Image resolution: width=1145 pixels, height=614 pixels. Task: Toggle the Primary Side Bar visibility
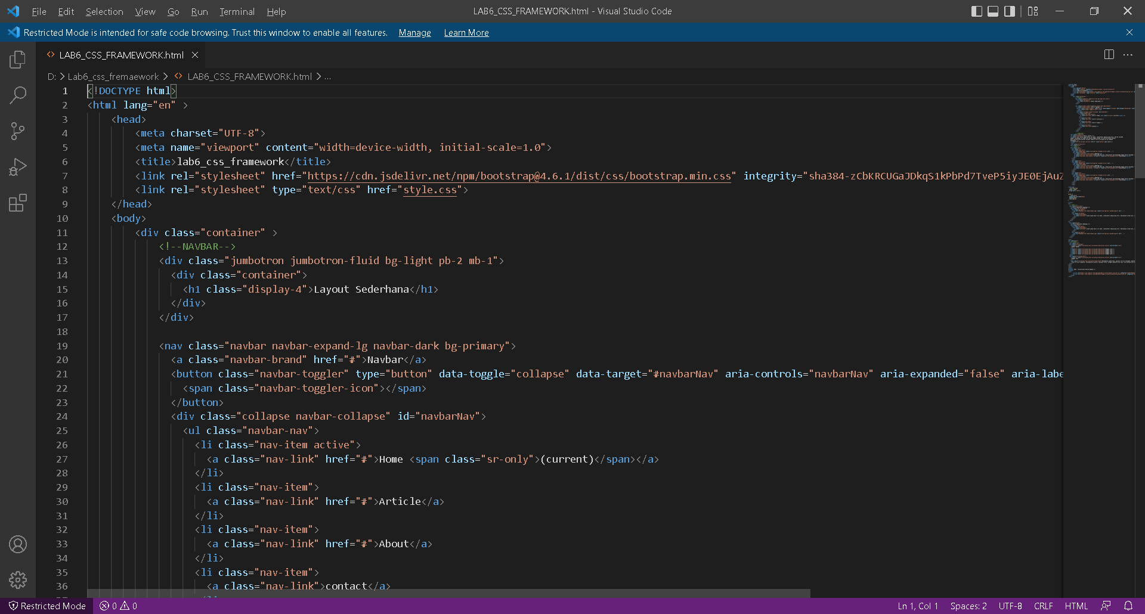977,11
